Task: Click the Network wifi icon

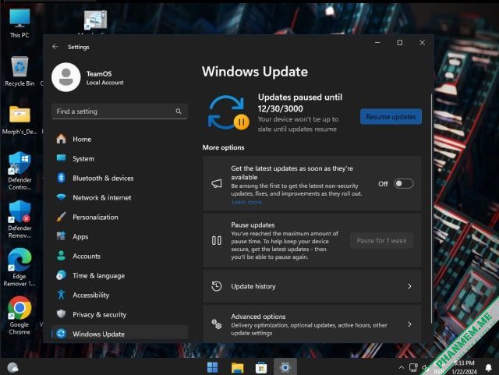Action: [x=61, y=197]
